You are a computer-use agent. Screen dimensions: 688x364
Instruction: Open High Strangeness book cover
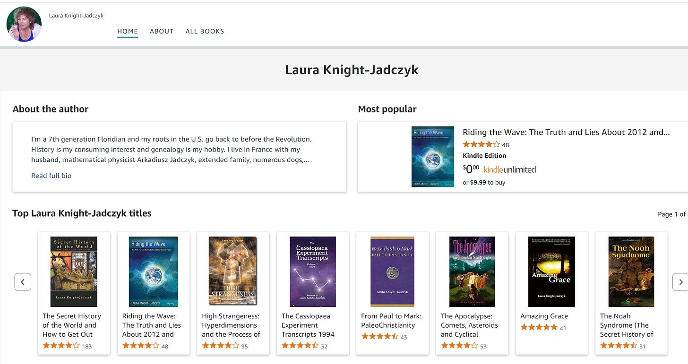point(233,271)
